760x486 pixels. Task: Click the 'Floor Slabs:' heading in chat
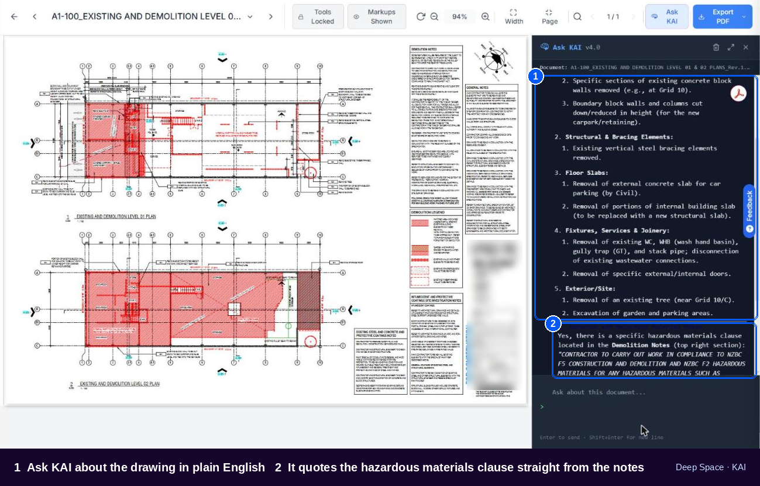pos(587,173)
